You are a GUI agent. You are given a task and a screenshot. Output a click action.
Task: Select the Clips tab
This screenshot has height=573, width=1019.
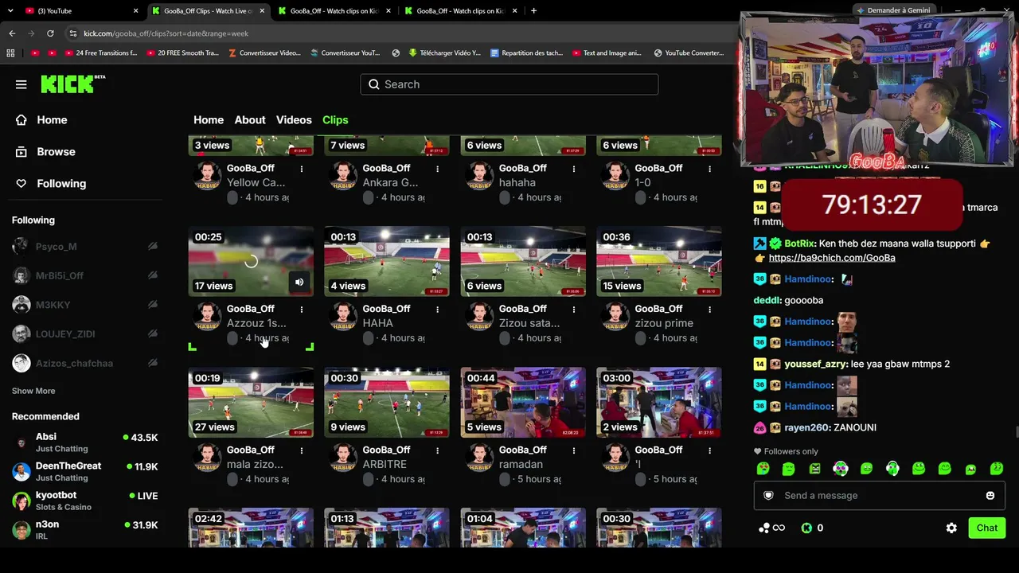[335, 120]
